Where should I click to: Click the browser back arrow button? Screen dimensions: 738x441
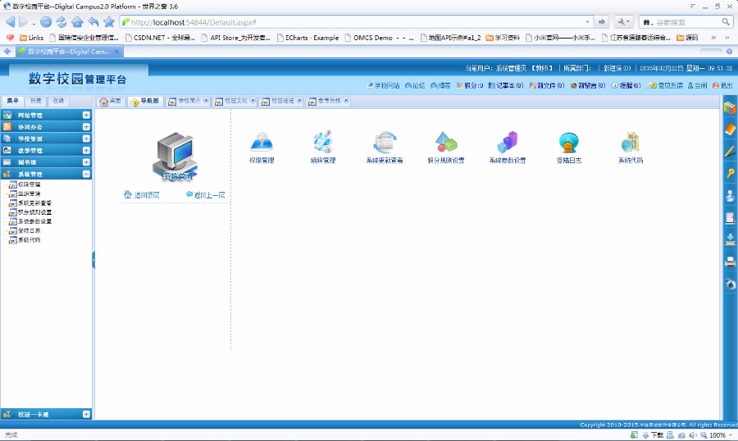pos(11,22)
